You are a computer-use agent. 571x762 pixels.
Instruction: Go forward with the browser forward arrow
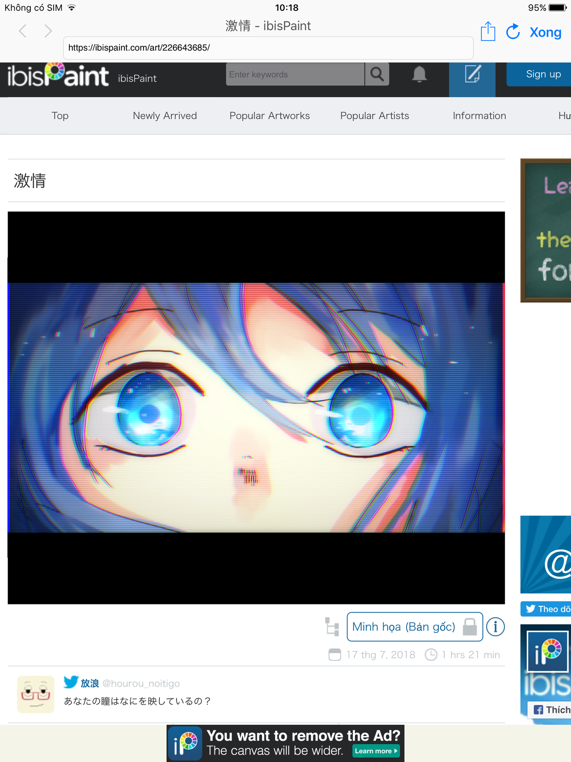click(48, 31)
